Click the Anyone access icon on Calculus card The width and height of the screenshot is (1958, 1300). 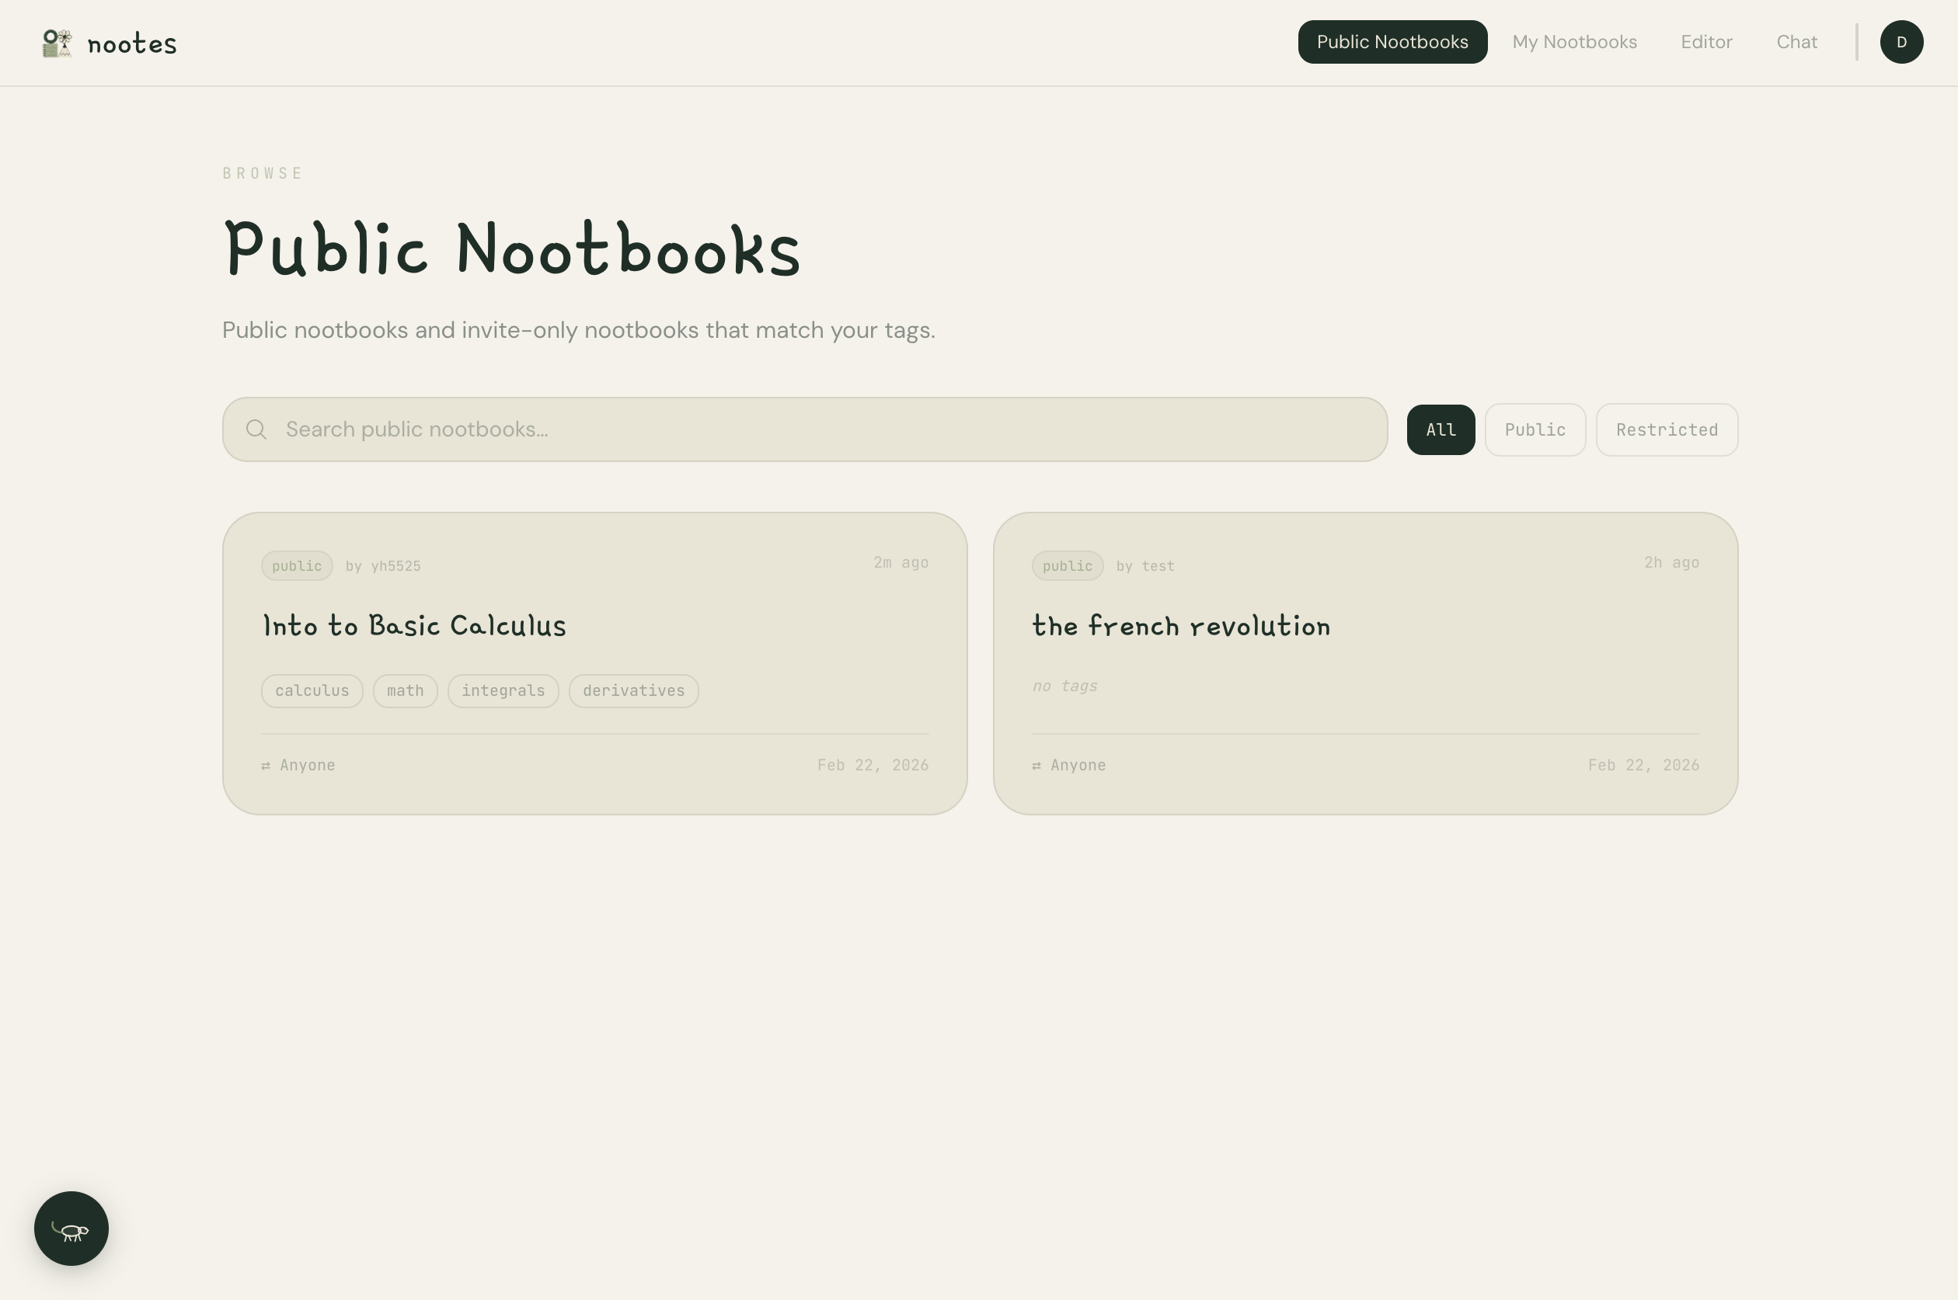click(x=267, y=766)
